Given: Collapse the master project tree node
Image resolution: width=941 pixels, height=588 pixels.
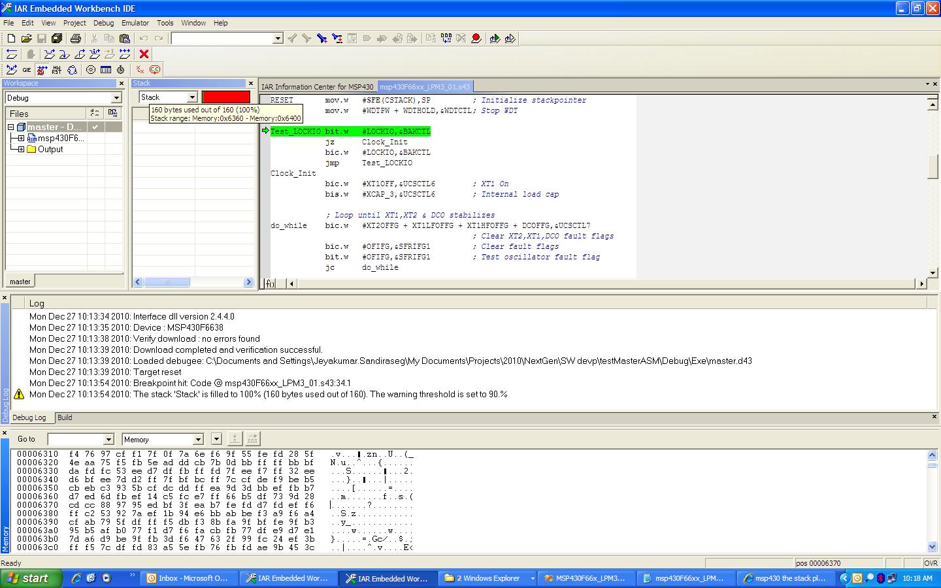Looking at the screenshot, I should pos(11,127).
